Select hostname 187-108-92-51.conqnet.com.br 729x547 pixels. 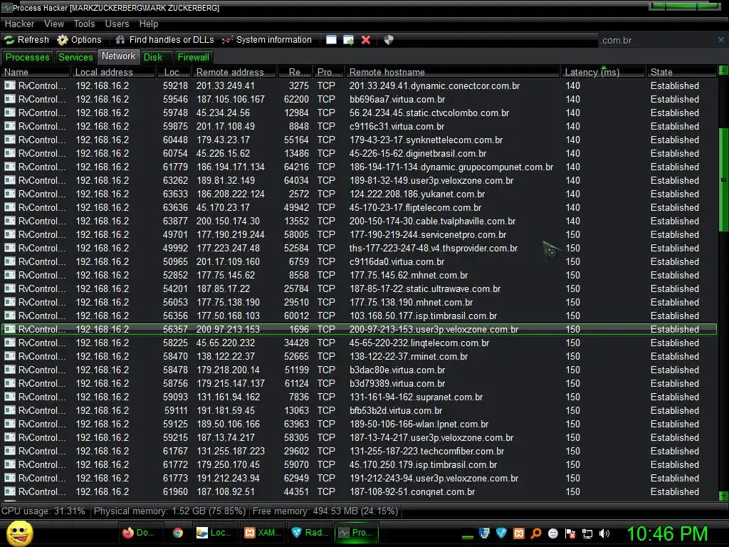tap(412, 491)
